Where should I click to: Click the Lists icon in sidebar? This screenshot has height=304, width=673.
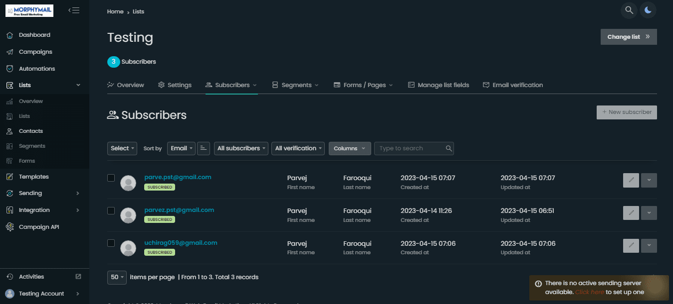[x=9, y=86]
